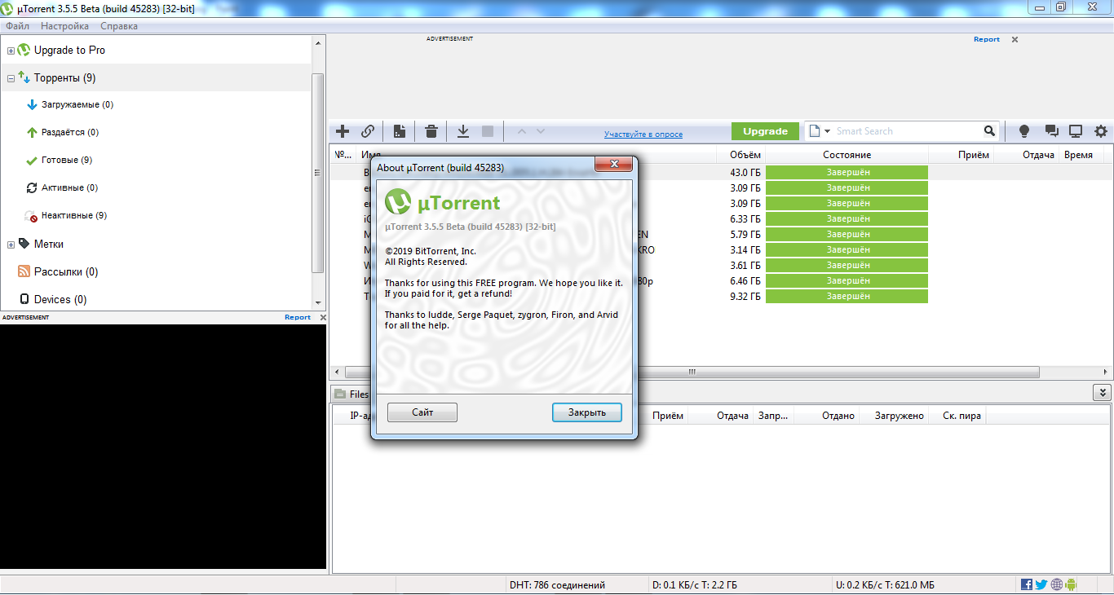Image resolution: width=1114 pixels, height=595 pixels.
Task: Select Рассылки (0) in sidebar
Action: click(x=66, y=272)
